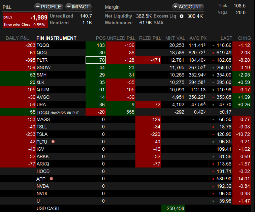Select the highlighted PLTR position cell 70

pos(96,60)
